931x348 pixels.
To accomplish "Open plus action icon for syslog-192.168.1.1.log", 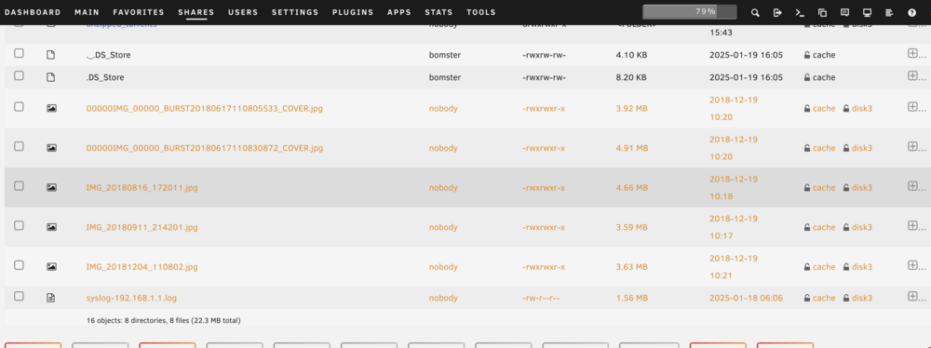I will [912, 296].
